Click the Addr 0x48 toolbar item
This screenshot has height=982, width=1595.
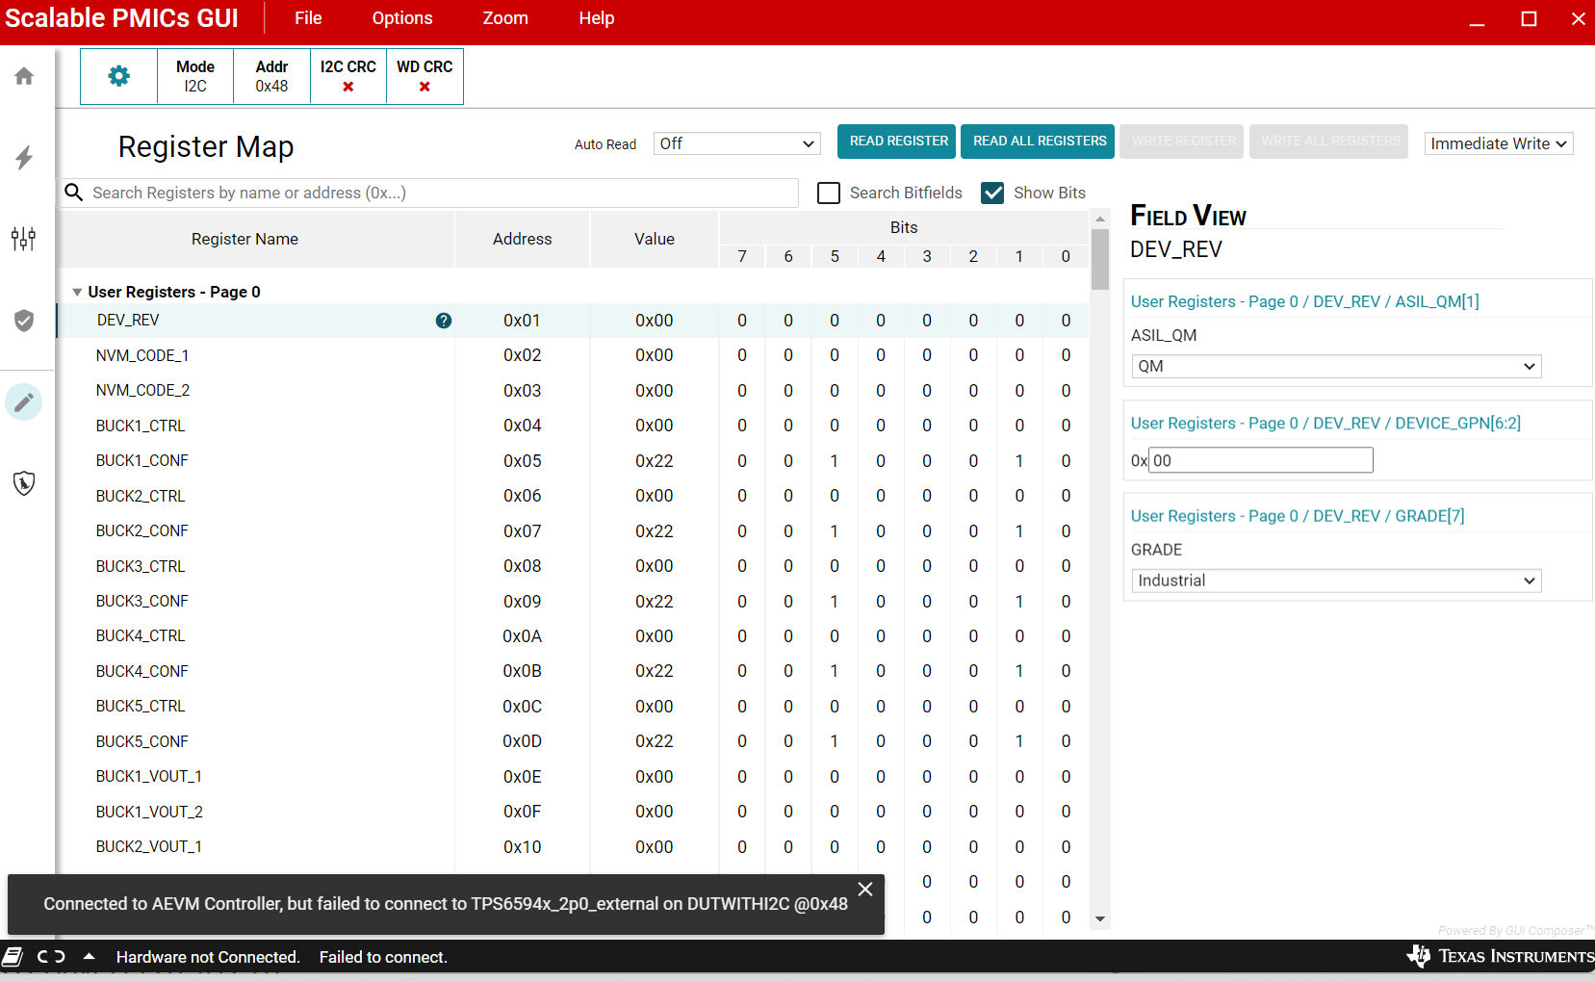(271, 76)
